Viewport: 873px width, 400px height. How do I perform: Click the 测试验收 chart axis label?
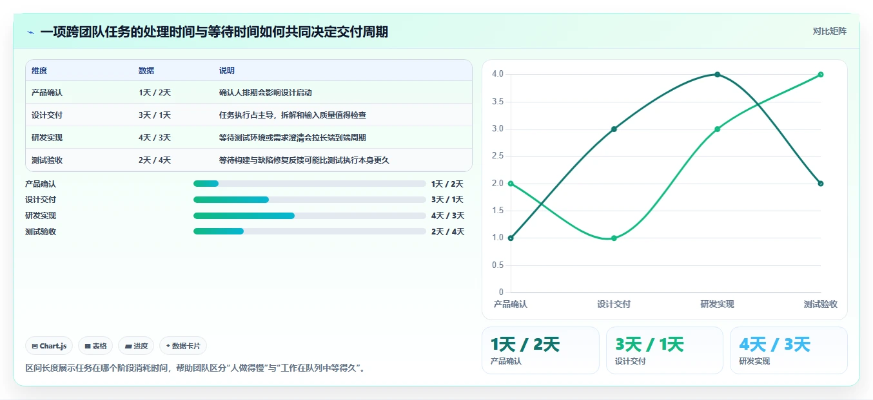[x=820, y=304]
